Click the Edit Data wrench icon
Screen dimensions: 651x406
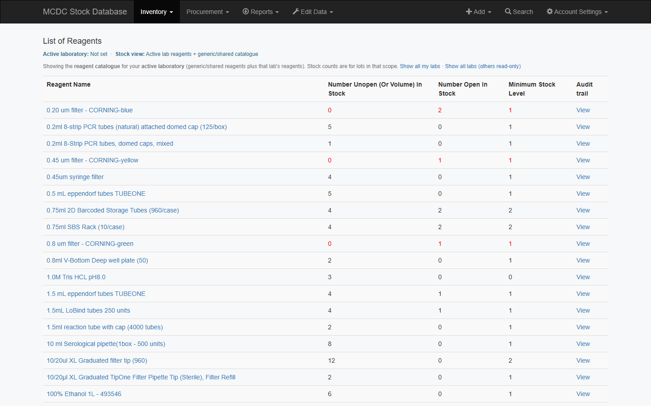click(296, 11)
